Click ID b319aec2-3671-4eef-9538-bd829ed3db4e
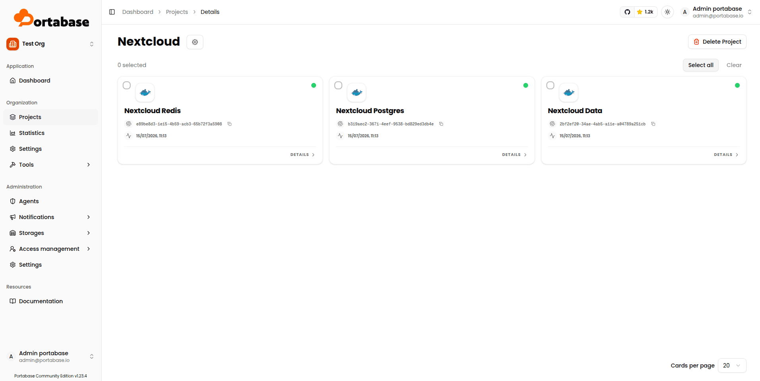The height and width of the screenshot is (381, 760). click(x=391, y=124)
